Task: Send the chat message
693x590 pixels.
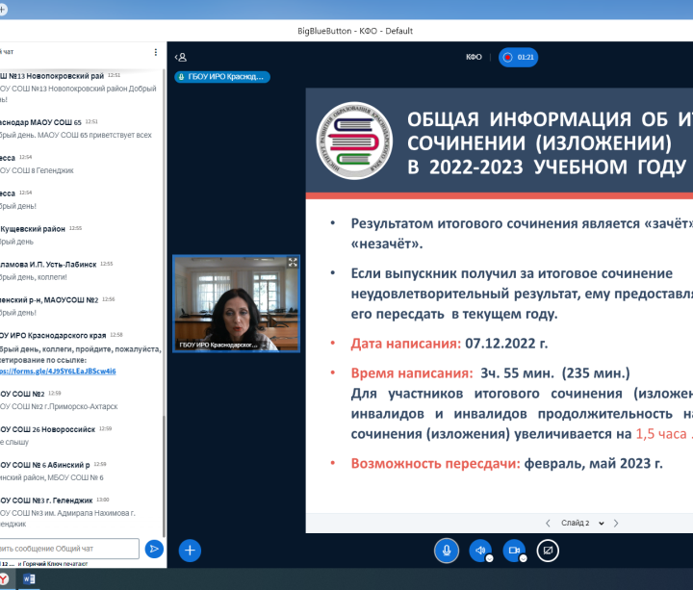Action: click(x=154, y=549)
